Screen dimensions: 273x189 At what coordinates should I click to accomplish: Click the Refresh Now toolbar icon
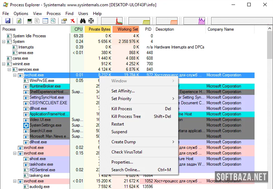[19, 21]
